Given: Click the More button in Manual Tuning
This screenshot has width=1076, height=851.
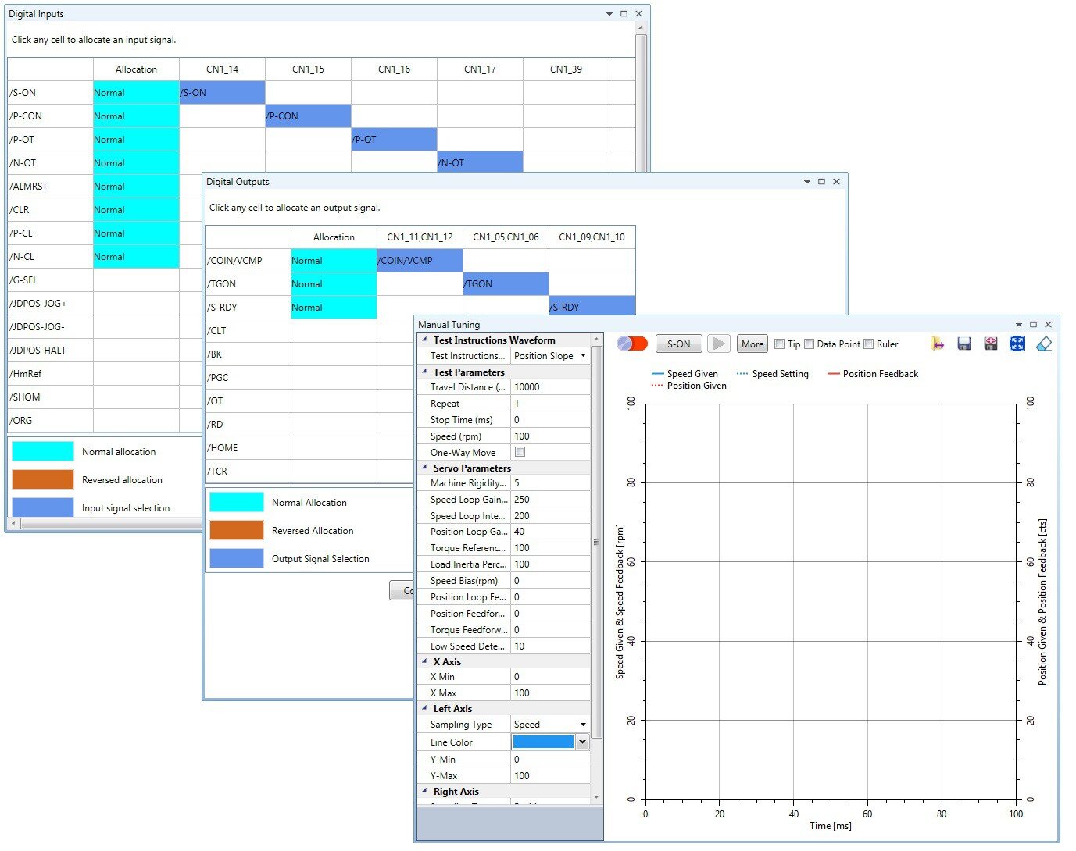Looking at the screenshot, I should tap(752, 344).
